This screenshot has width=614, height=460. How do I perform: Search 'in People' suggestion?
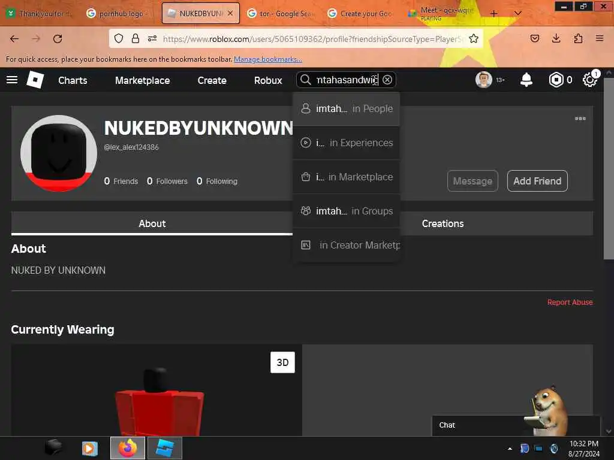346,109
